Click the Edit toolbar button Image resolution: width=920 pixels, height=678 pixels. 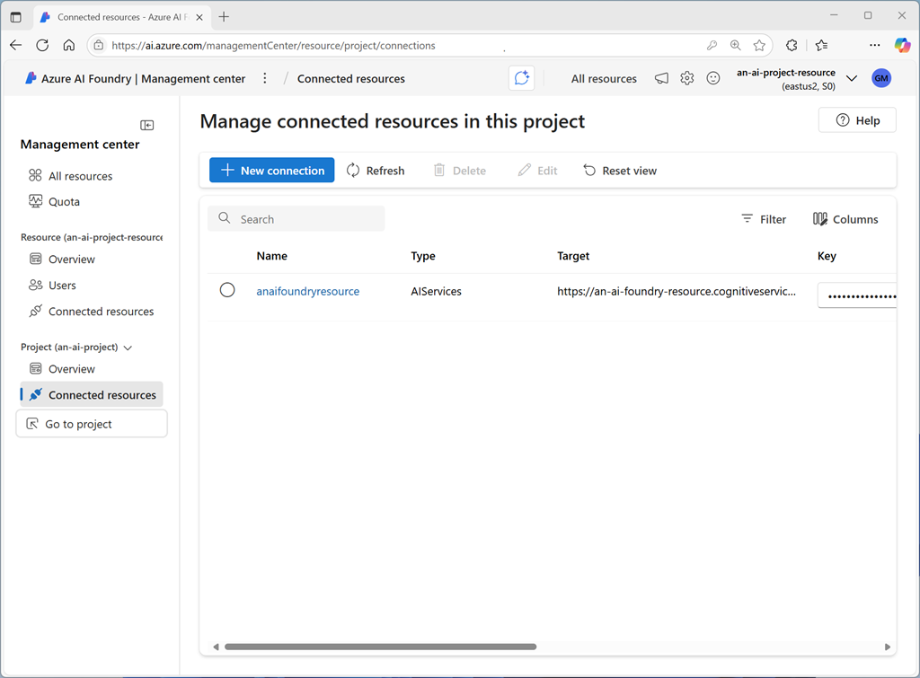[x=537, y=171]
